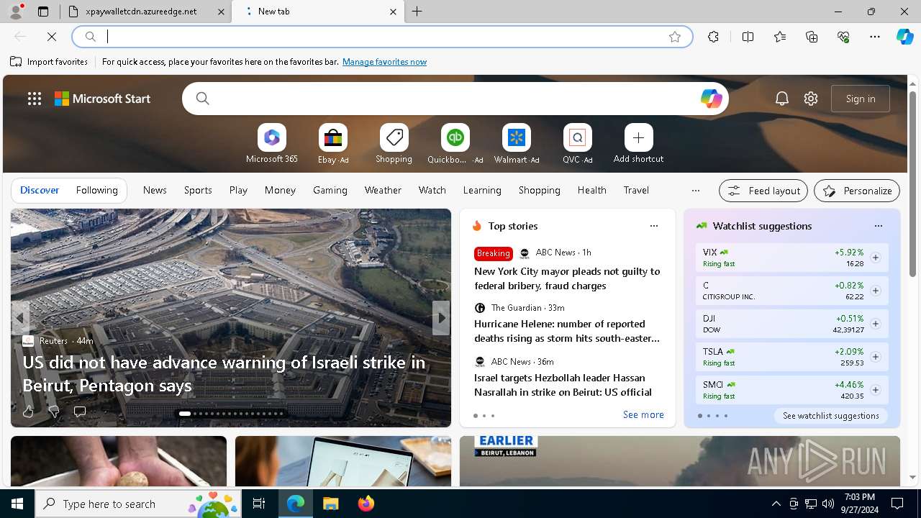Stop loading the page
Viewport: 921px width, 518px height.
[x=52, y=37]
